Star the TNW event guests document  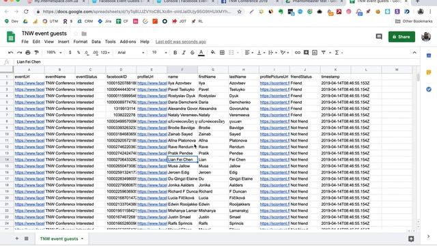(x=76, y=33)
